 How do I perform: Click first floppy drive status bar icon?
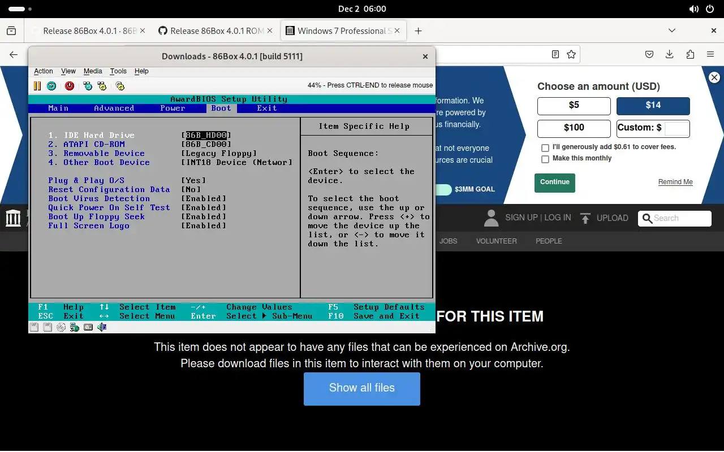point(35,327)
